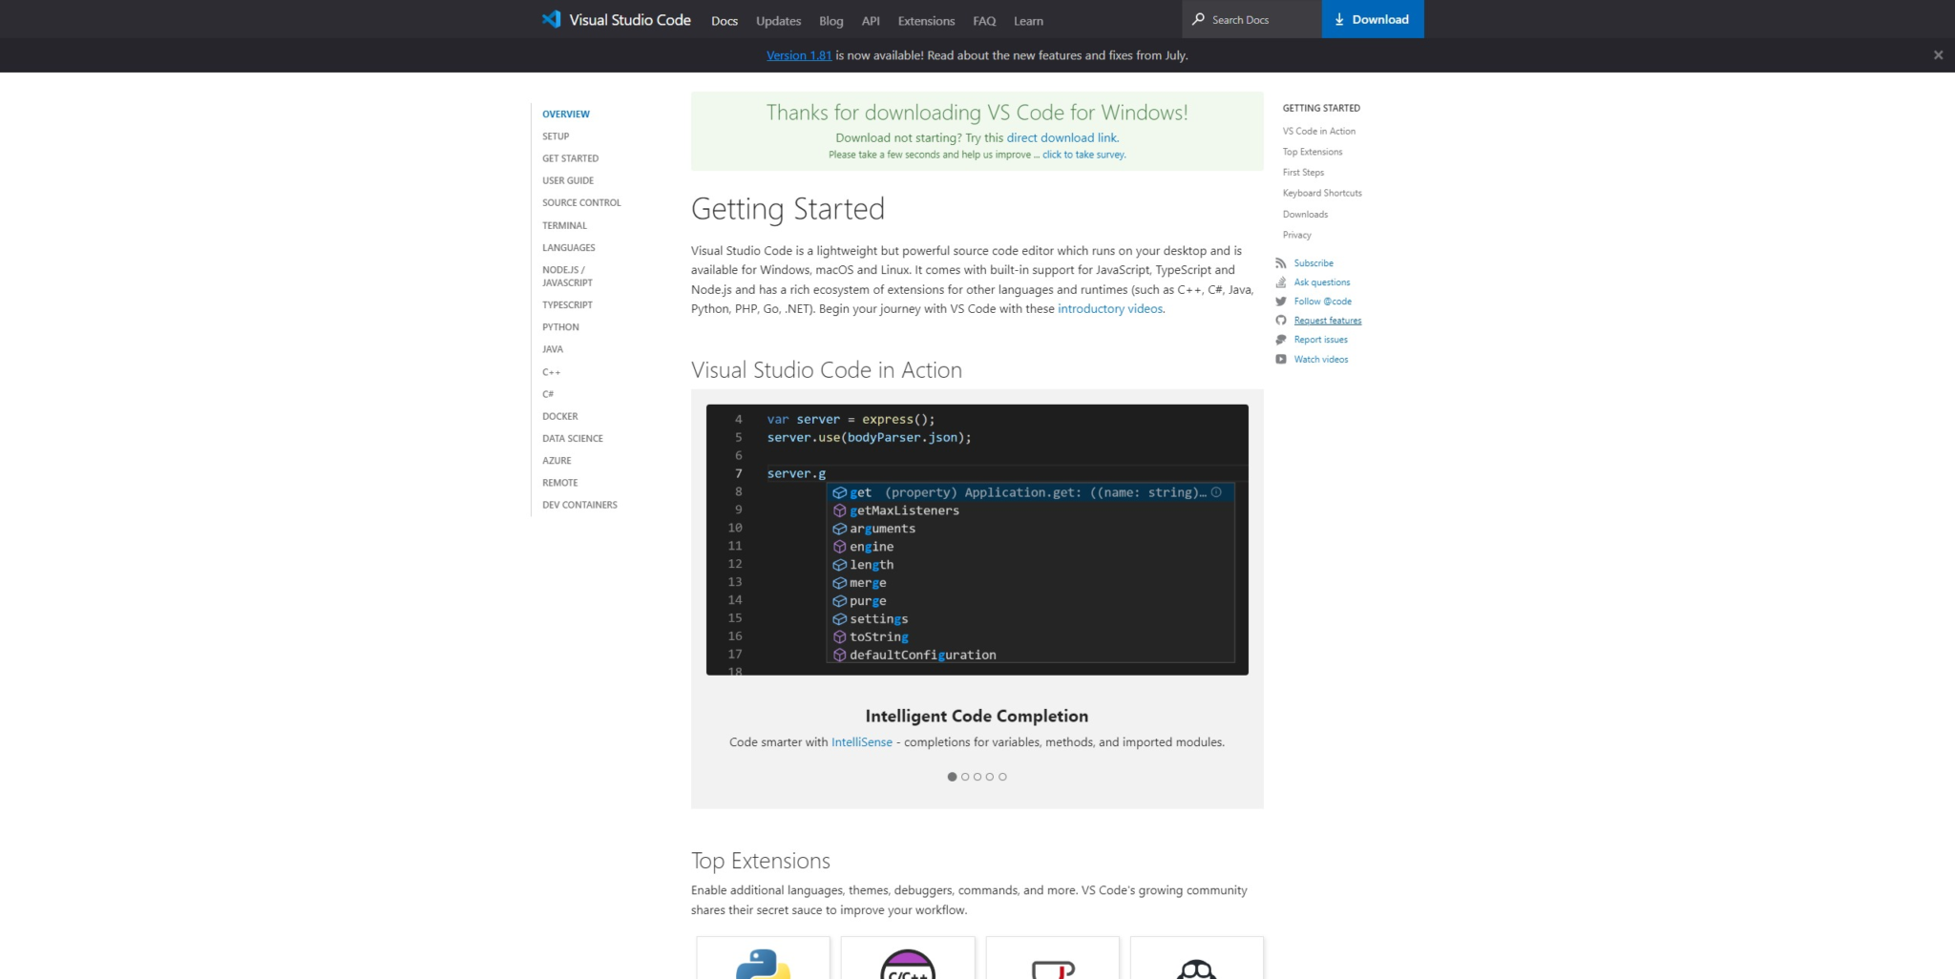Open the introductory videos link
Screen dimensions: 1955x979
click(x=1109, y=308)
